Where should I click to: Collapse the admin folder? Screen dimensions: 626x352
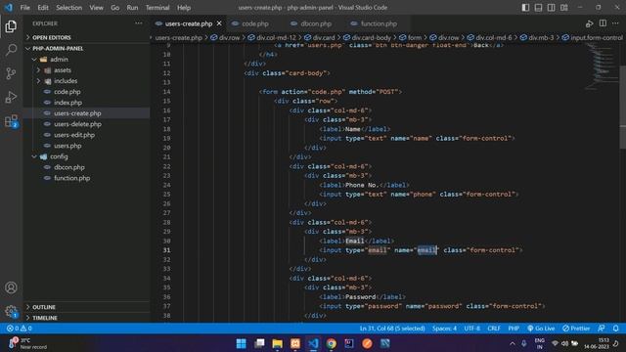tap(87, 59)
